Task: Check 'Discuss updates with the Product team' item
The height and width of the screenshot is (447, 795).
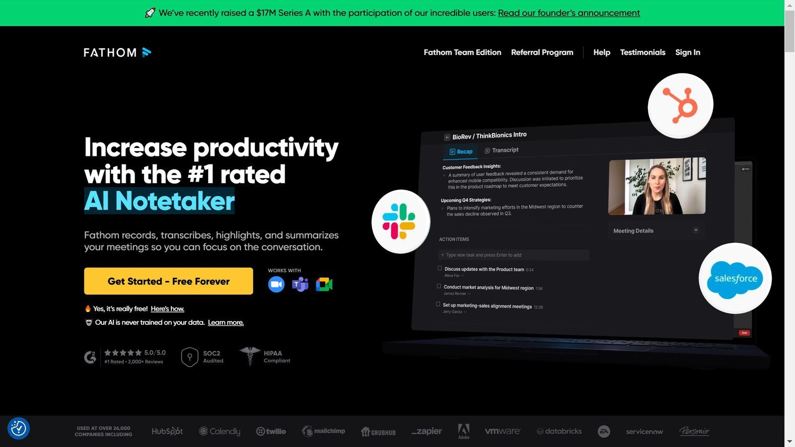Action: [440, 268]
